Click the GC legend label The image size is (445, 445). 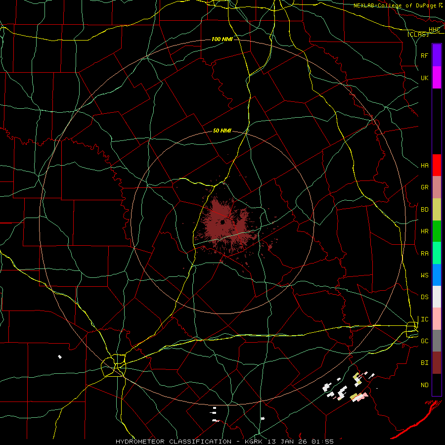coord(424,341)
